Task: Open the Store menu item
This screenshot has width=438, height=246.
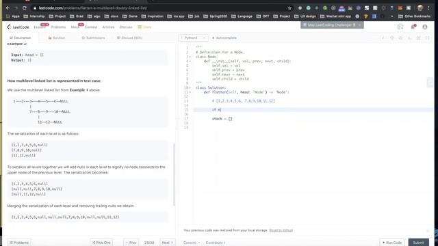Action: (144, 27)
